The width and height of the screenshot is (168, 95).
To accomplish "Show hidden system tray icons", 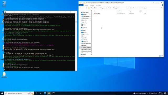I will pyautogui.click(x=148, y=93).
